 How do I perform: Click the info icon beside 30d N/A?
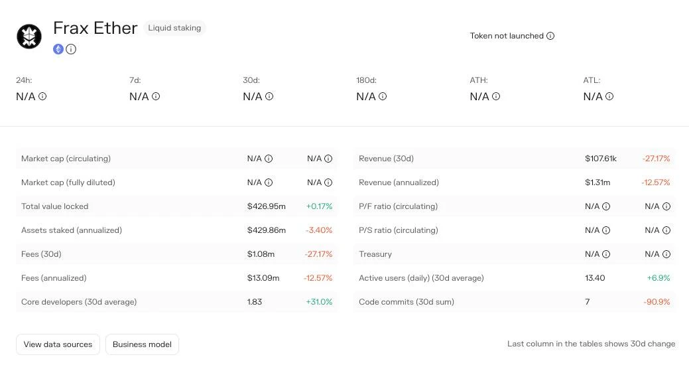[x=269, y=96]
